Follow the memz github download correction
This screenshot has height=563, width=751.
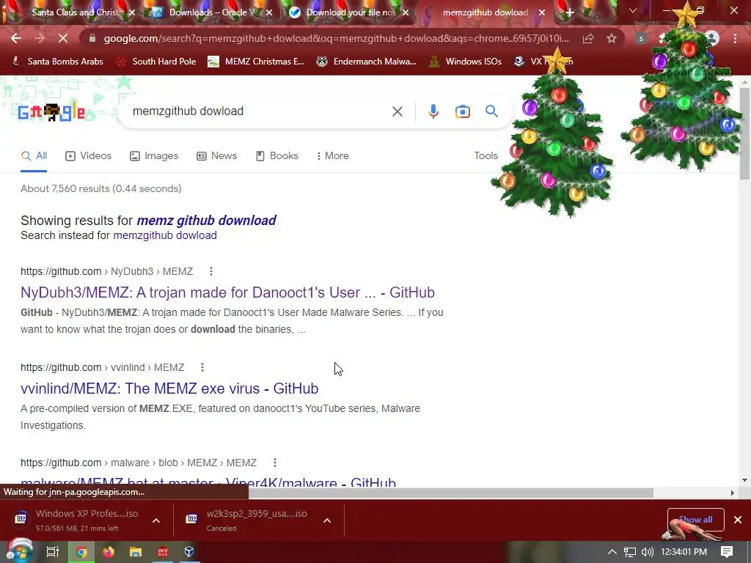coord(206,220)
